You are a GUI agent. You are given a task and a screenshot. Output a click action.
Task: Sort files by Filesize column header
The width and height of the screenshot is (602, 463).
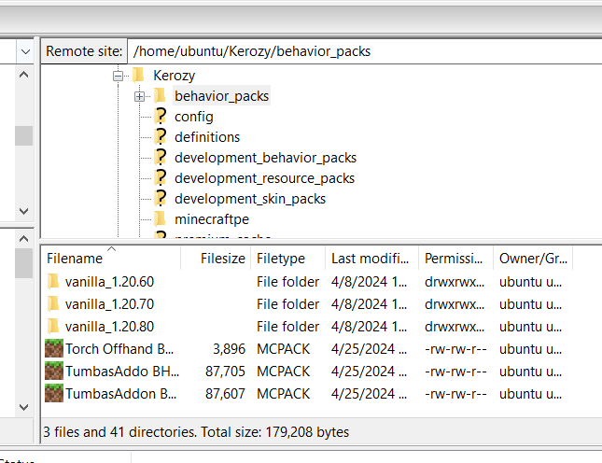click(x=222, y=259)
